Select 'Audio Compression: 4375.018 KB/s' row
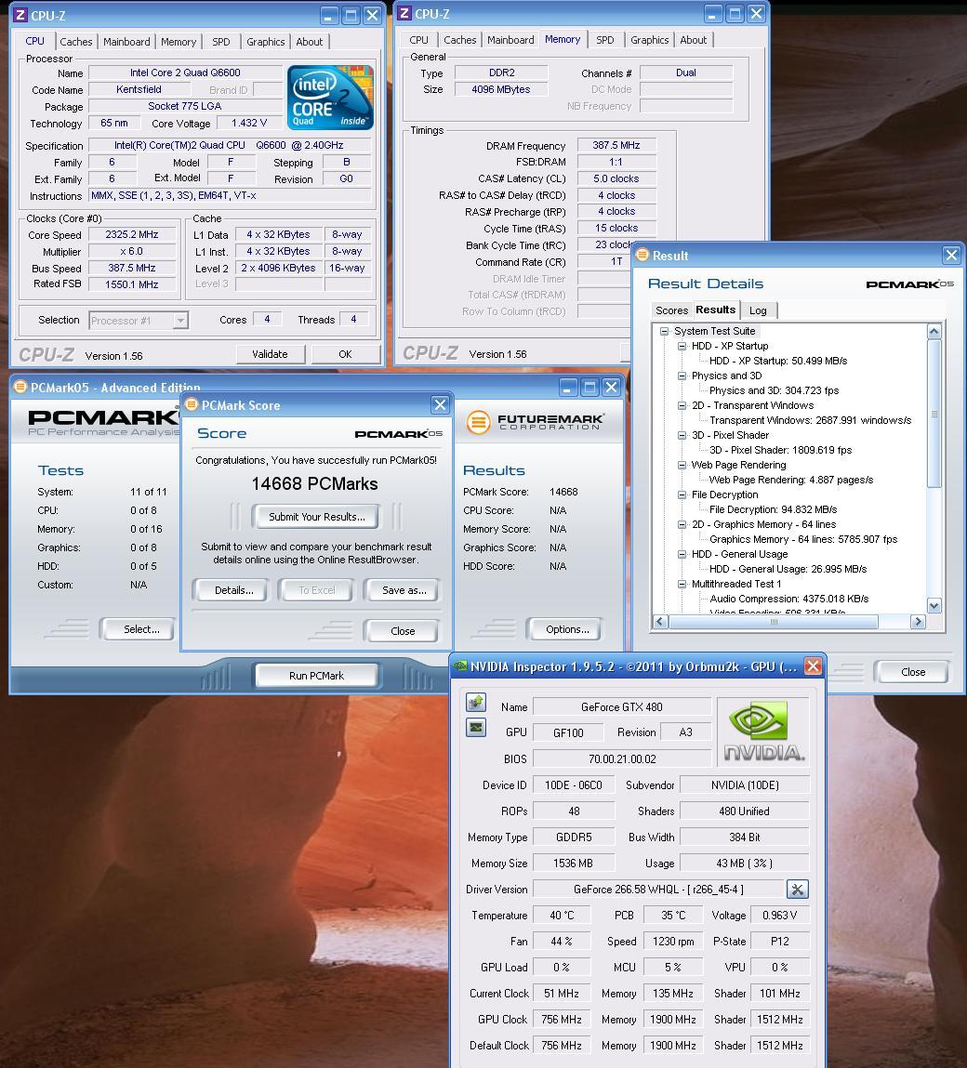Image resolution: width=967 pixels, height=1068 pixels. pos(789,599)
